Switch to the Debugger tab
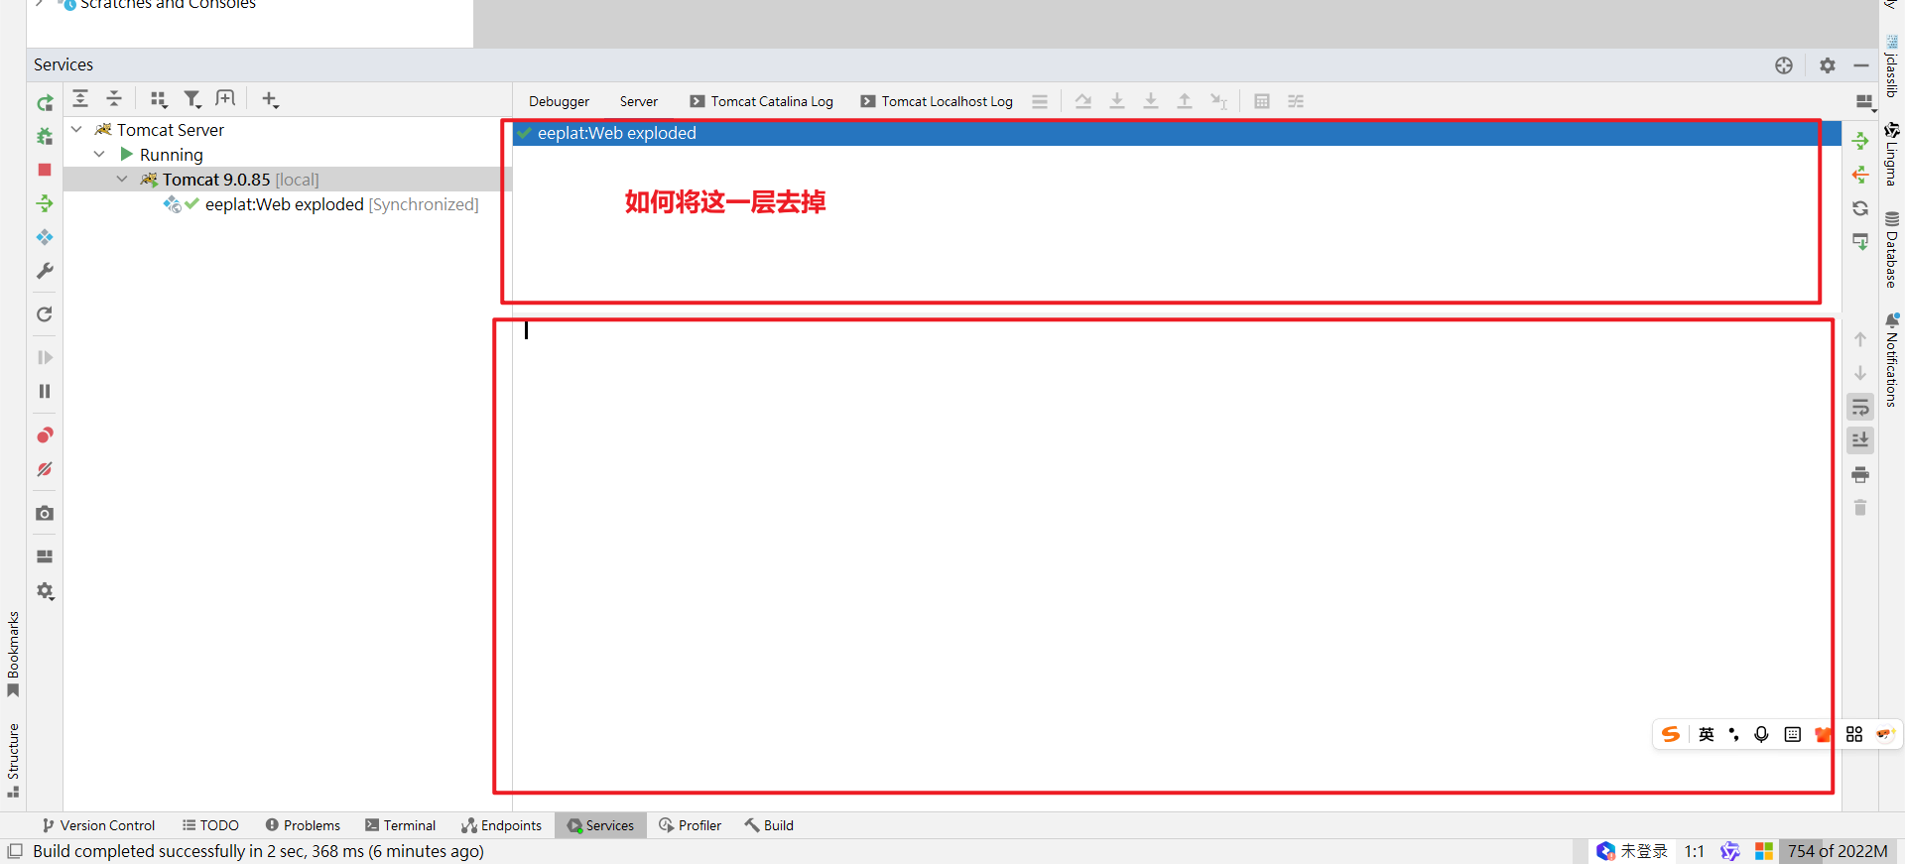1905x864 pixels. click(x=559, y=101)
